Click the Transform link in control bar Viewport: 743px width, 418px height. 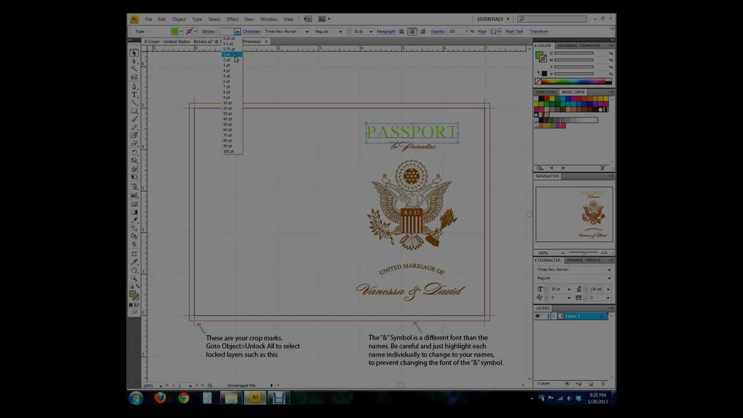[x=539, y=31]
